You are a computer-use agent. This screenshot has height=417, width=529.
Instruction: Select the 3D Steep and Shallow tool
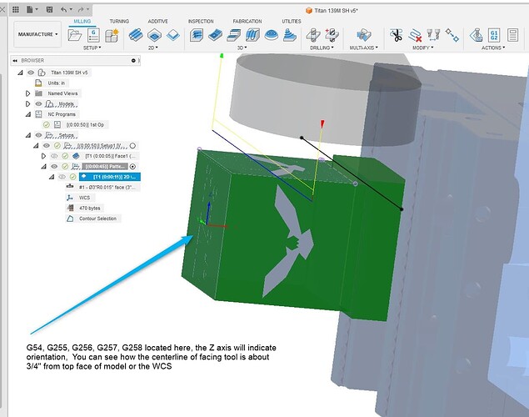coord(233,35)
